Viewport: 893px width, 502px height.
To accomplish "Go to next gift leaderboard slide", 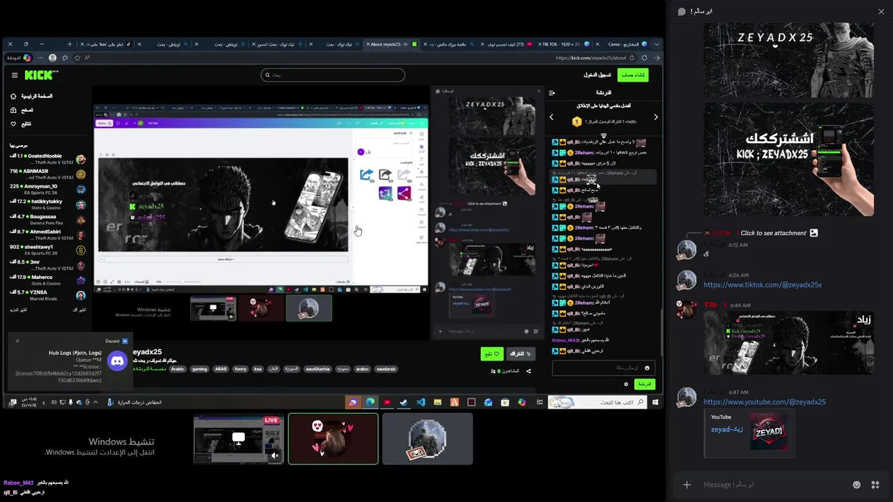I will pyautogui.click(x=655, y=117).
